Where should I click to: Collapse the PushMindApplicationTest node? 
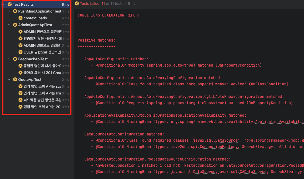(x=9, y=11)
